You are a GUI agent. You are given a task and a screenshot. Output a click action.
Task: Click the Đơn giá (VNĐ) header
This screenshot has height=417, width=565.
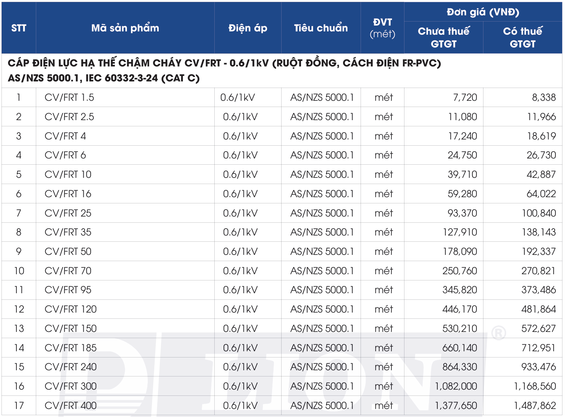[x=483, y=12]
